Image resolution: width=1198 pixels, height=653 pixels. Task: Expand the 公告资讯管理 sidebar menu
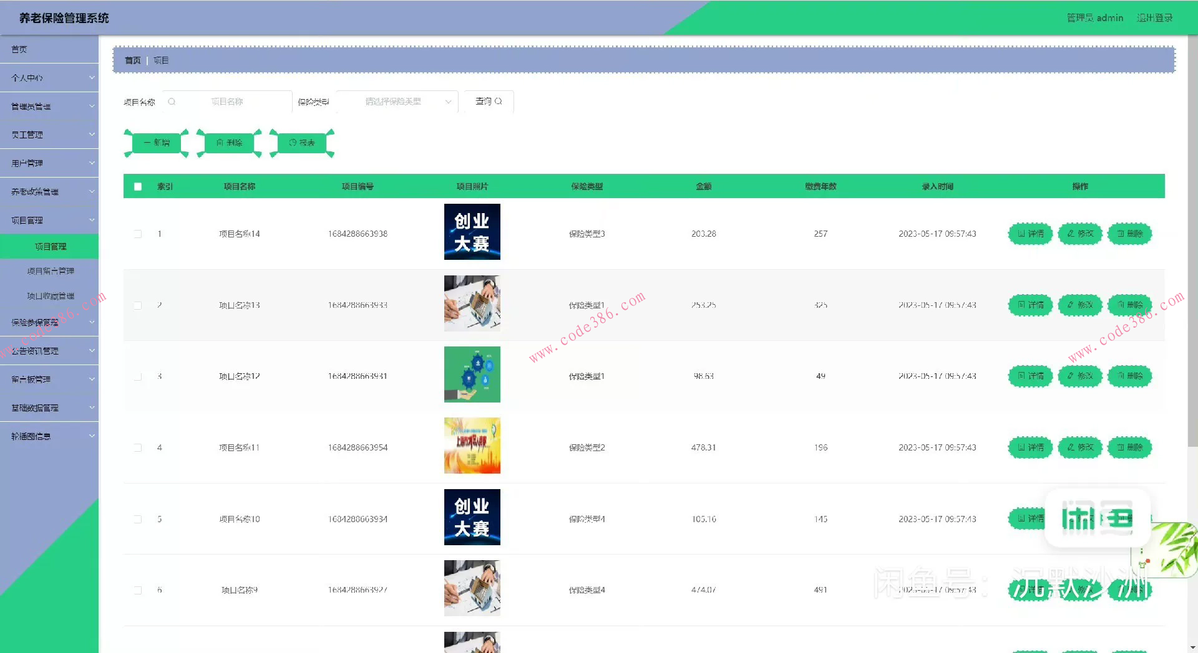click(x=49, y=351)
